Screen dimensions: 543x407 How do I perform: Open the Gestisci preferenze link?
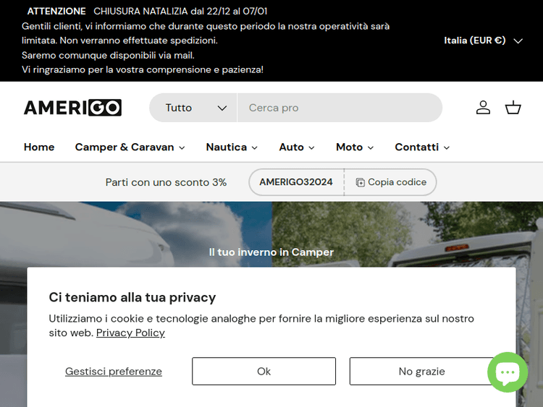(114, 372)
